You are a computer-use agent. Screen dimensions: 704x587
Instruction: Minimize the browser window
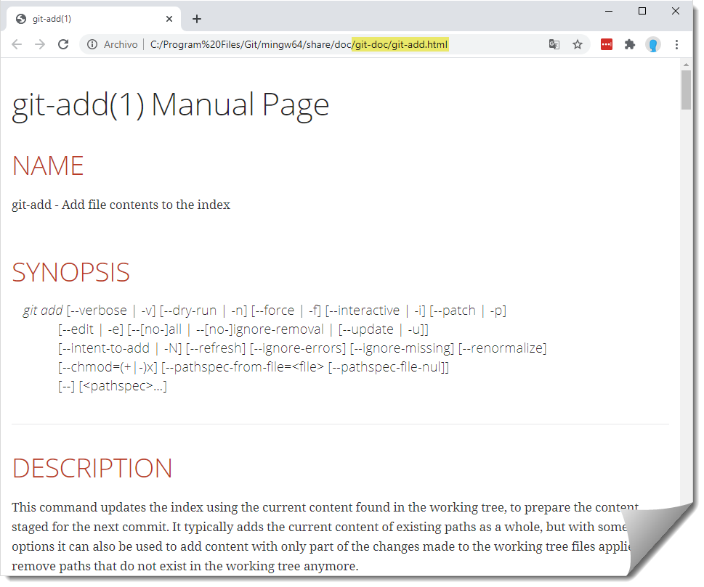609,11
